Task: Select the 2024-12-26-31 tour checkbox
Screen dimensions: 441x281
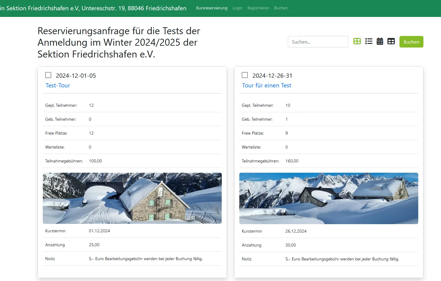Action: (x=245, y=75)
